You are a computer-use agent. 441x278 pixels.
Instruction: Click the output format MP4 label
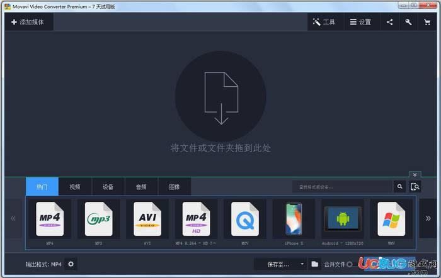point(43,264)
